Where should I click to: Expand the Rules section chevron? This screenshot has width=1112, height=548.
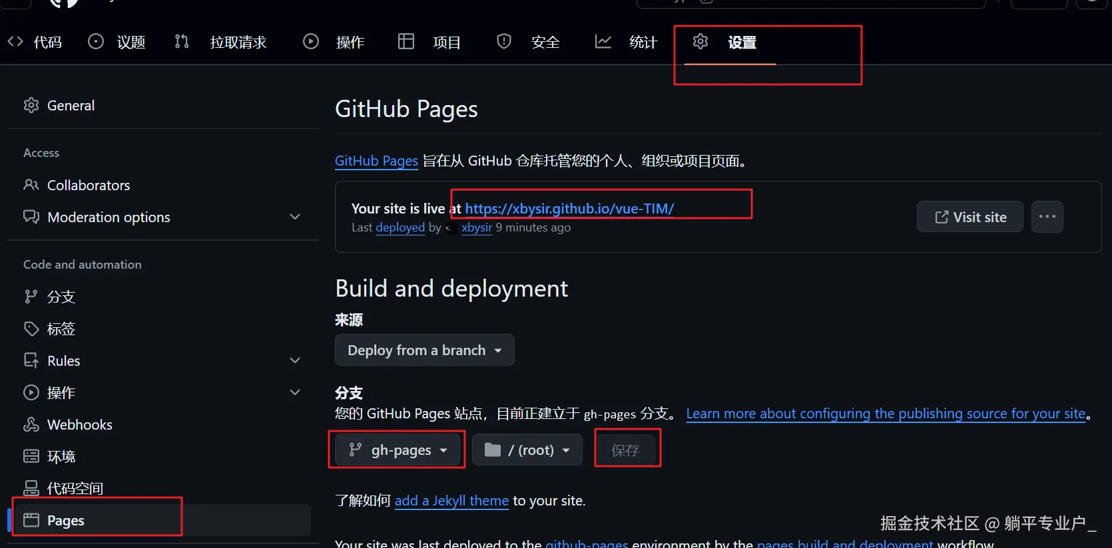tap(295, 360)
